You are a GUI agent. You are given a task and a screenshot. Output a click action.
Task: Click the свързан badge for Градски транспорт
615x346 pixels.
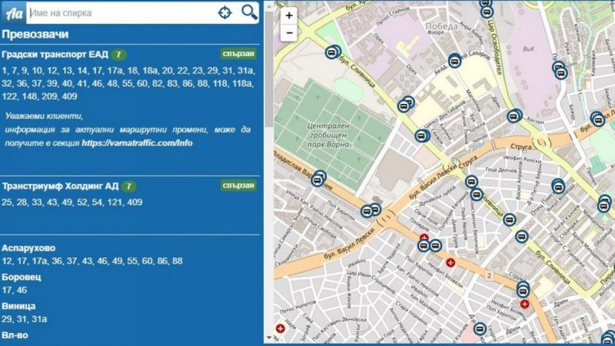point(238,54)
